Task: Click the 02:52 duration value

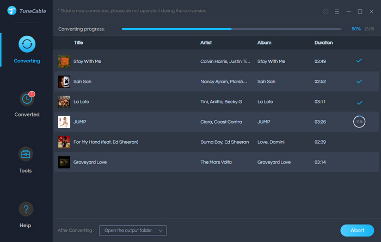Action: point(320,81)
